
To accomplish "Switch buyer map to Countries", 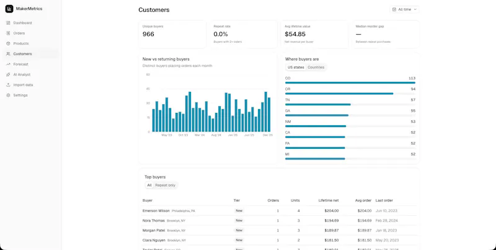I will [x=316, y=68].
